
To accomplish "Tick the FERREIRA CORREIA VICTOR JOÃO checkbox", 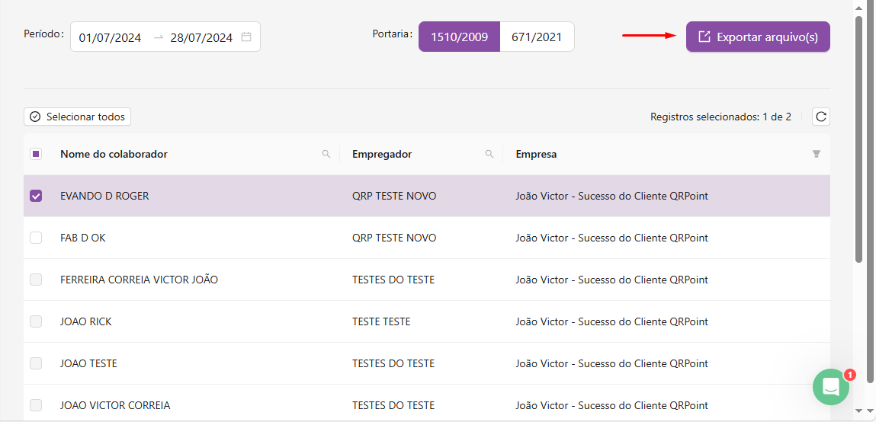I will (36, 280).
